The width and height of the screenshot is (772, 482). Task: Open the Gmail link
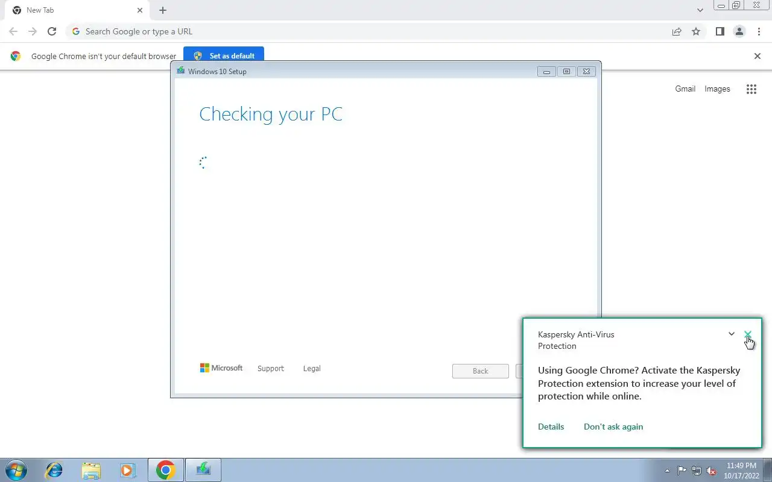coord(685,89)
